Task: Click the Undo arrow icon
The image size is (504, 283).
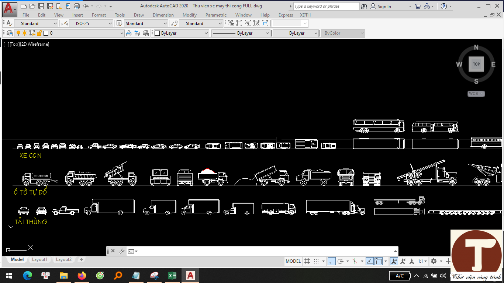Action: click(x=86, y=6)
